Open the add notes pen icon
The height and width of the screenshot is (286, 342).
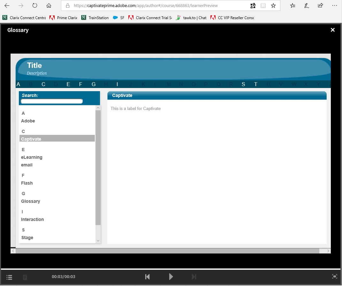click(307, 6)
